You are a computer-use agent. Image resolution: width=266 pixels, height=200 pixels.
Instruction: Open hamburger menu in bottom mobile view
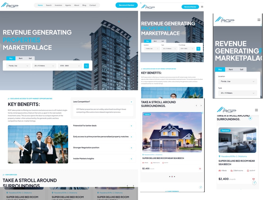point(256,110)
